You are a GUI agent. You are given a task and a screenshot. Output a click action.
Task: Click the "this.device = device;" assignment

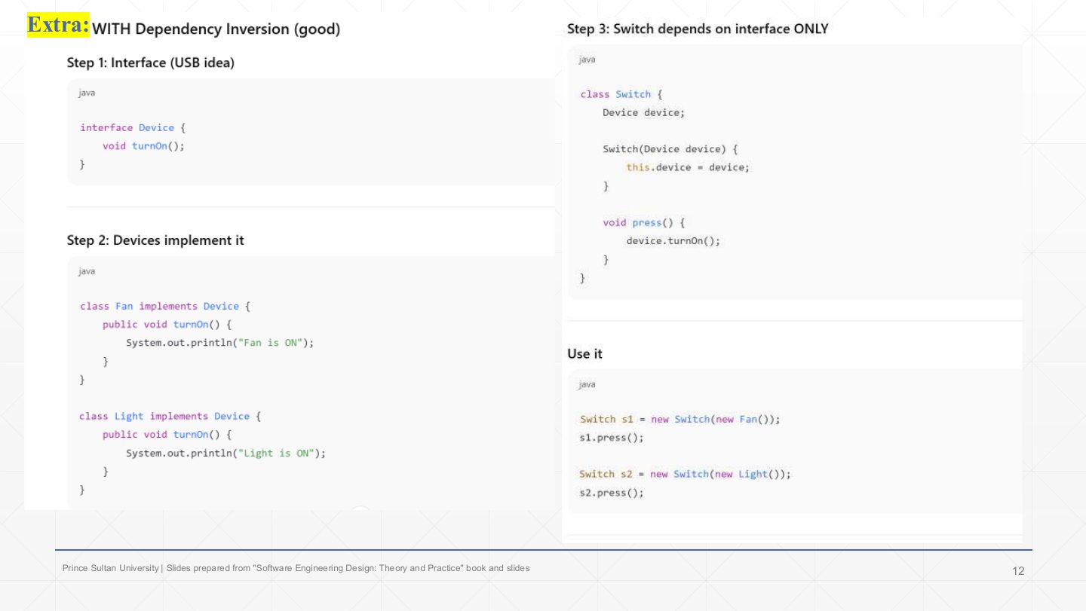pyautogui.click(x=688, y=167)
